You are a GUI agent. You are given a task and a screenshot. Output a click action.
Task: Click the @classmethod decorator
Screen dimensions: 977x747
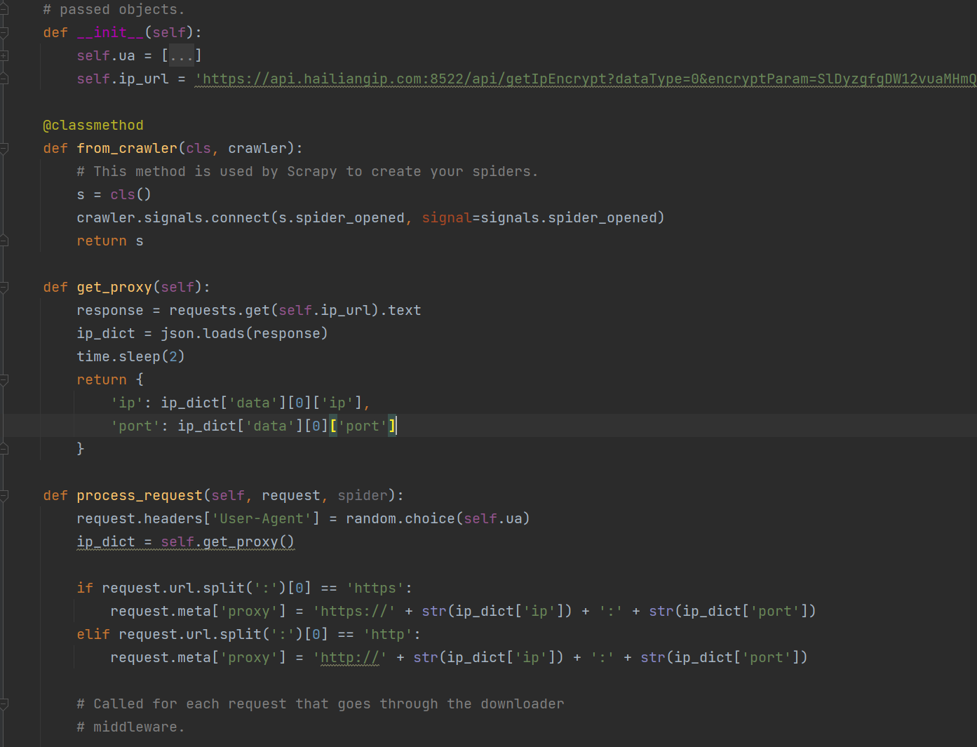(93, 125)
